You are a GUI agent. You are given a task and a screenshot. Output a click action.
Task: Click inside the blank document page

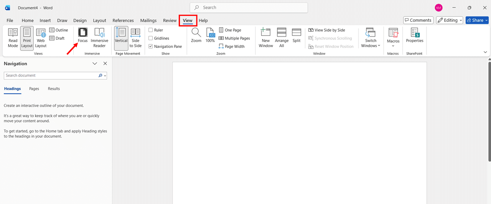click(x=299, y=133)
